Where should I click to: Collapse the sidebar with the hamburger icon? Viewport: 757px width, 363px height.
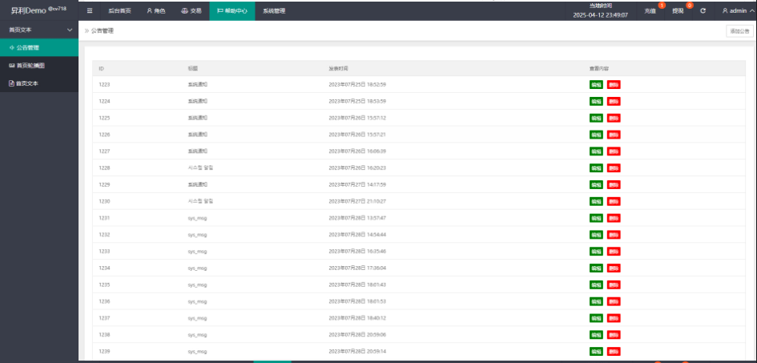tap(90, 10)
